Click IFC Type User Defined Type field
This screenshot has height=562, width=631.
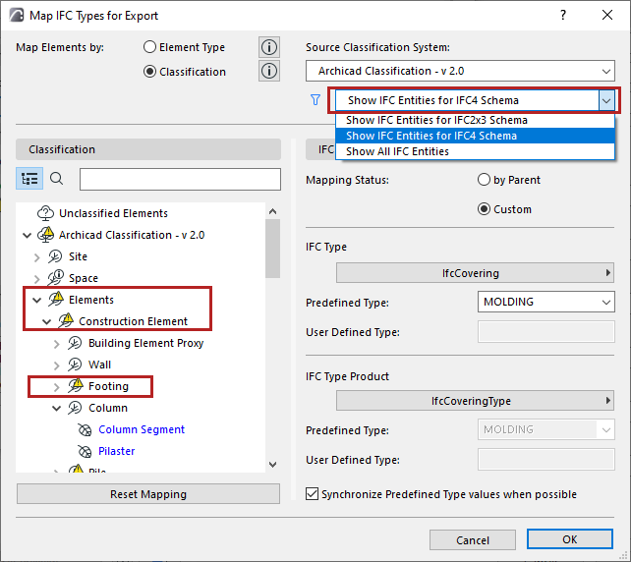546,332
